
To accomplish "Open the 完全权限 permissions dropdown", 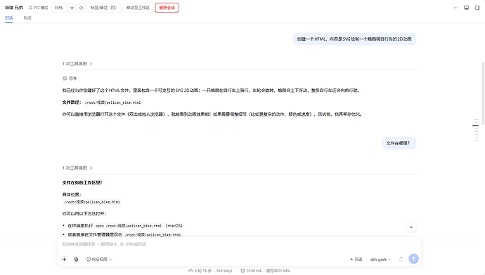I will [x=99, y=260].
